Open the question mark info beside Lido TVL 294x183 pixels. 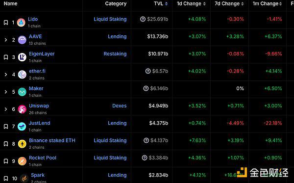click(x=143, y=19)
